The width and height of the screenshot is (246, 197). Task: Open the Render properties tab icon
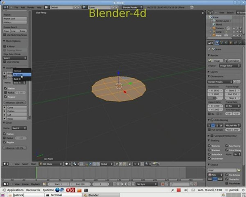217,43
